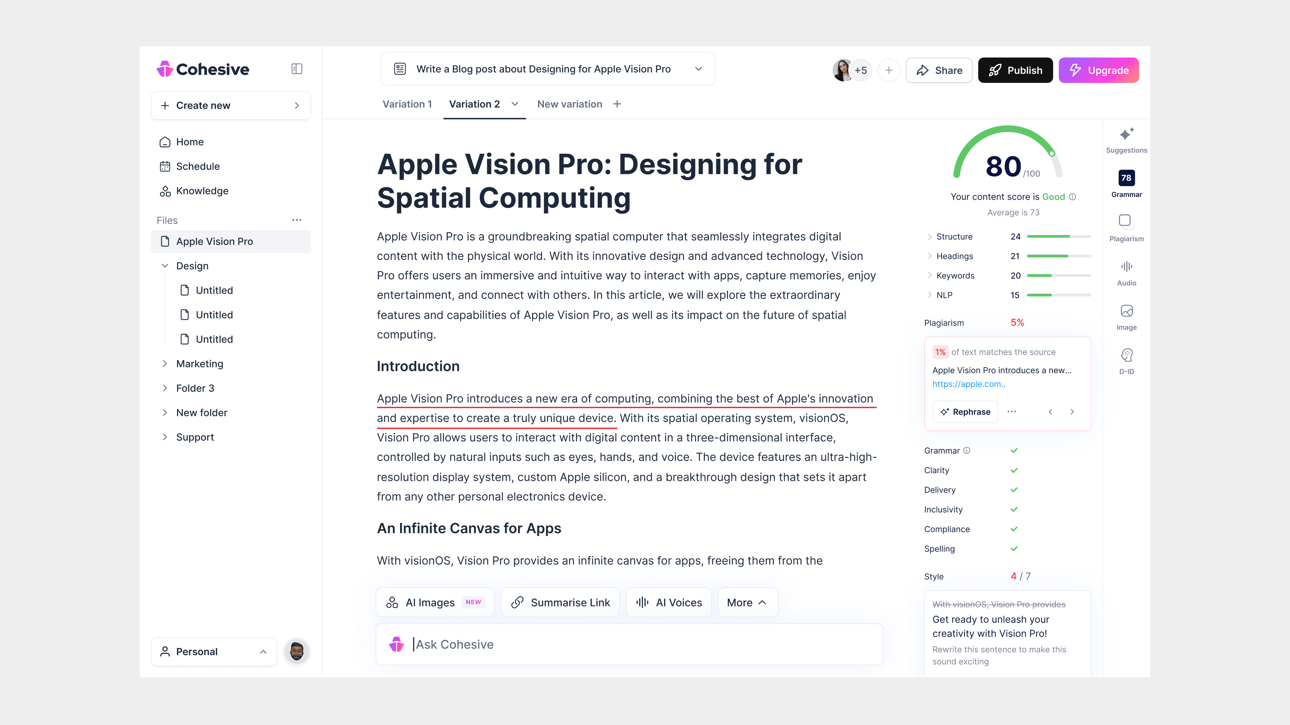Image resolution: width=1290 pixels, height=725 pixels.
Task: Open the Personal workspace switcher
Action: pos(214,651)
